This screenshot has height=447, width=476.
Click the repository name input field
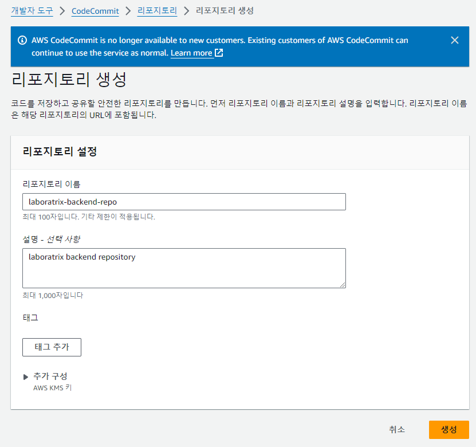184,202
